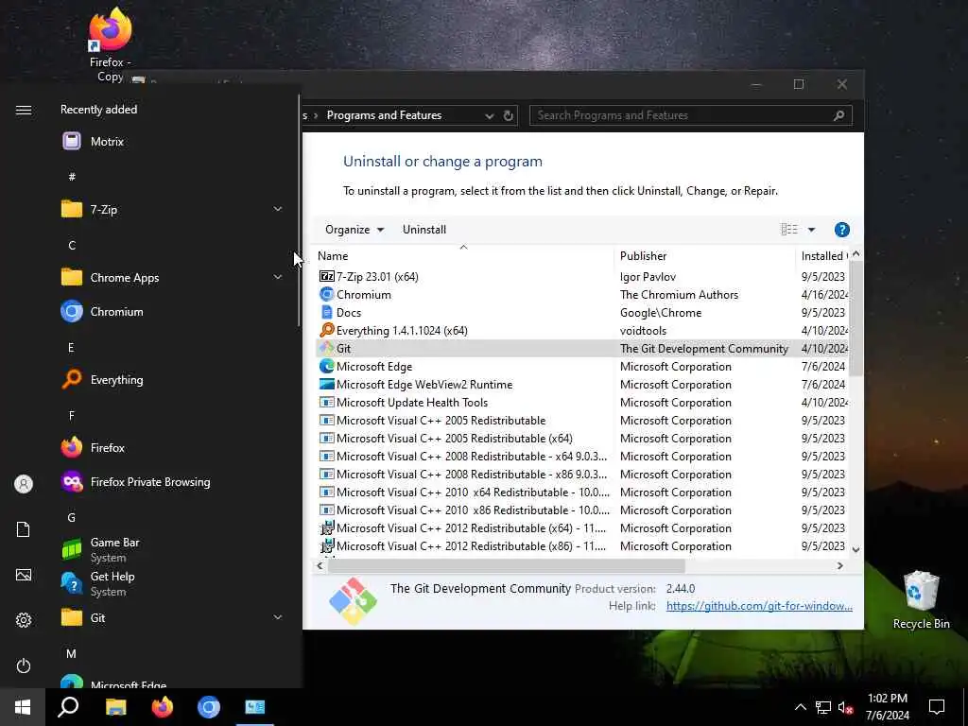
Task: Click Control Panel taskbar icon
Action: coord(255,707)
